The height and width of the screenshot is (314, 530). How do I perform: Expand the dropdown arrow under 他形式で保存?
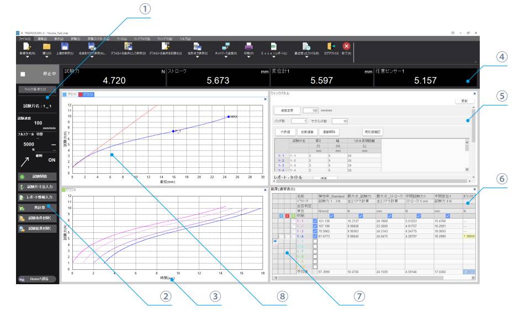[198, 57]
